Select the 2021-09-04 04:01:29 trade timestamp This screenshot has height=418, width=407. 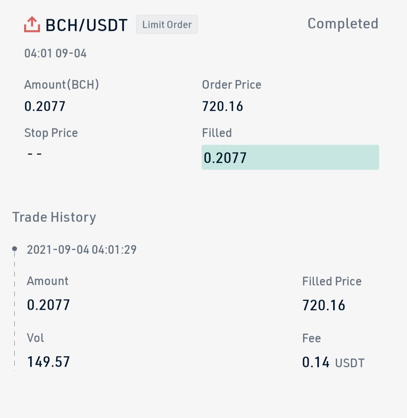81,250
